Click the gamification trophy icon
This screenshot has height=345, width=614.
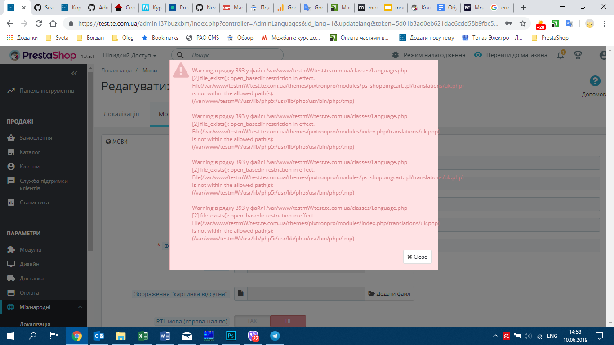[578, 54]
